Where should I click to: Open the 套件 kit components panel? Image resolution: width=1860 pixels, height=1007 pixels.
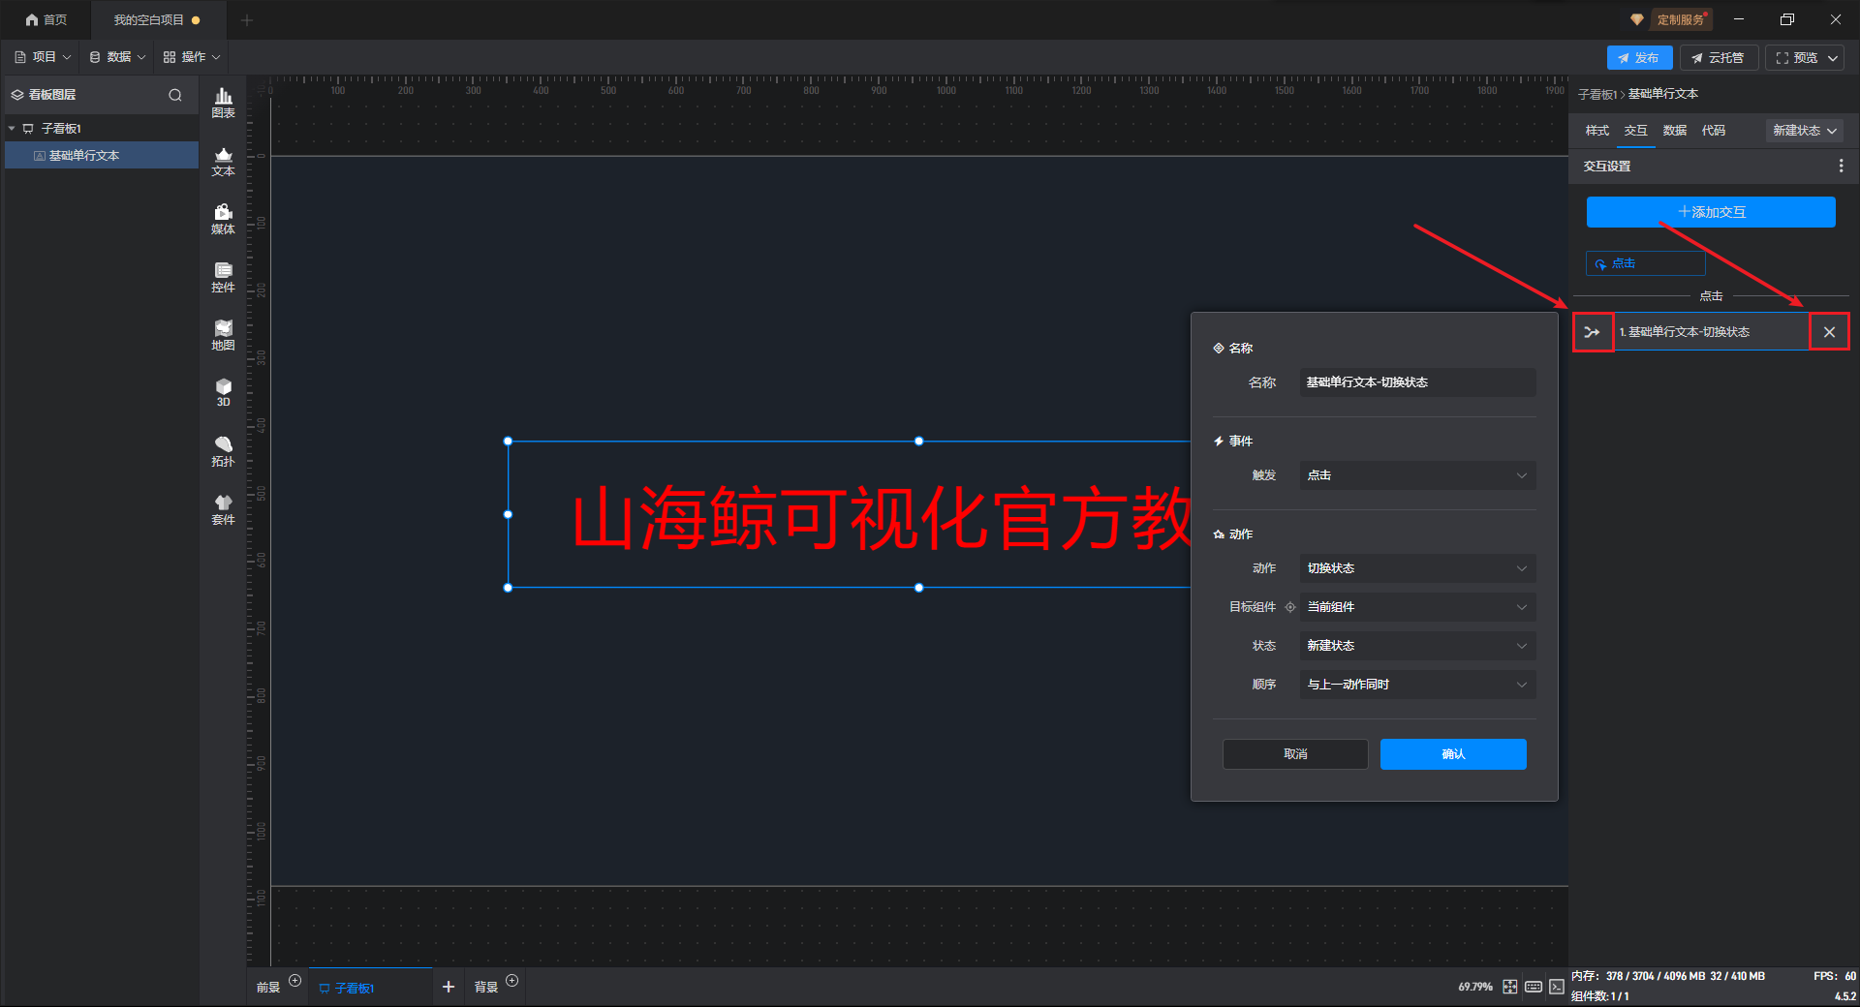pyautogui.click(x=223, y=509)
